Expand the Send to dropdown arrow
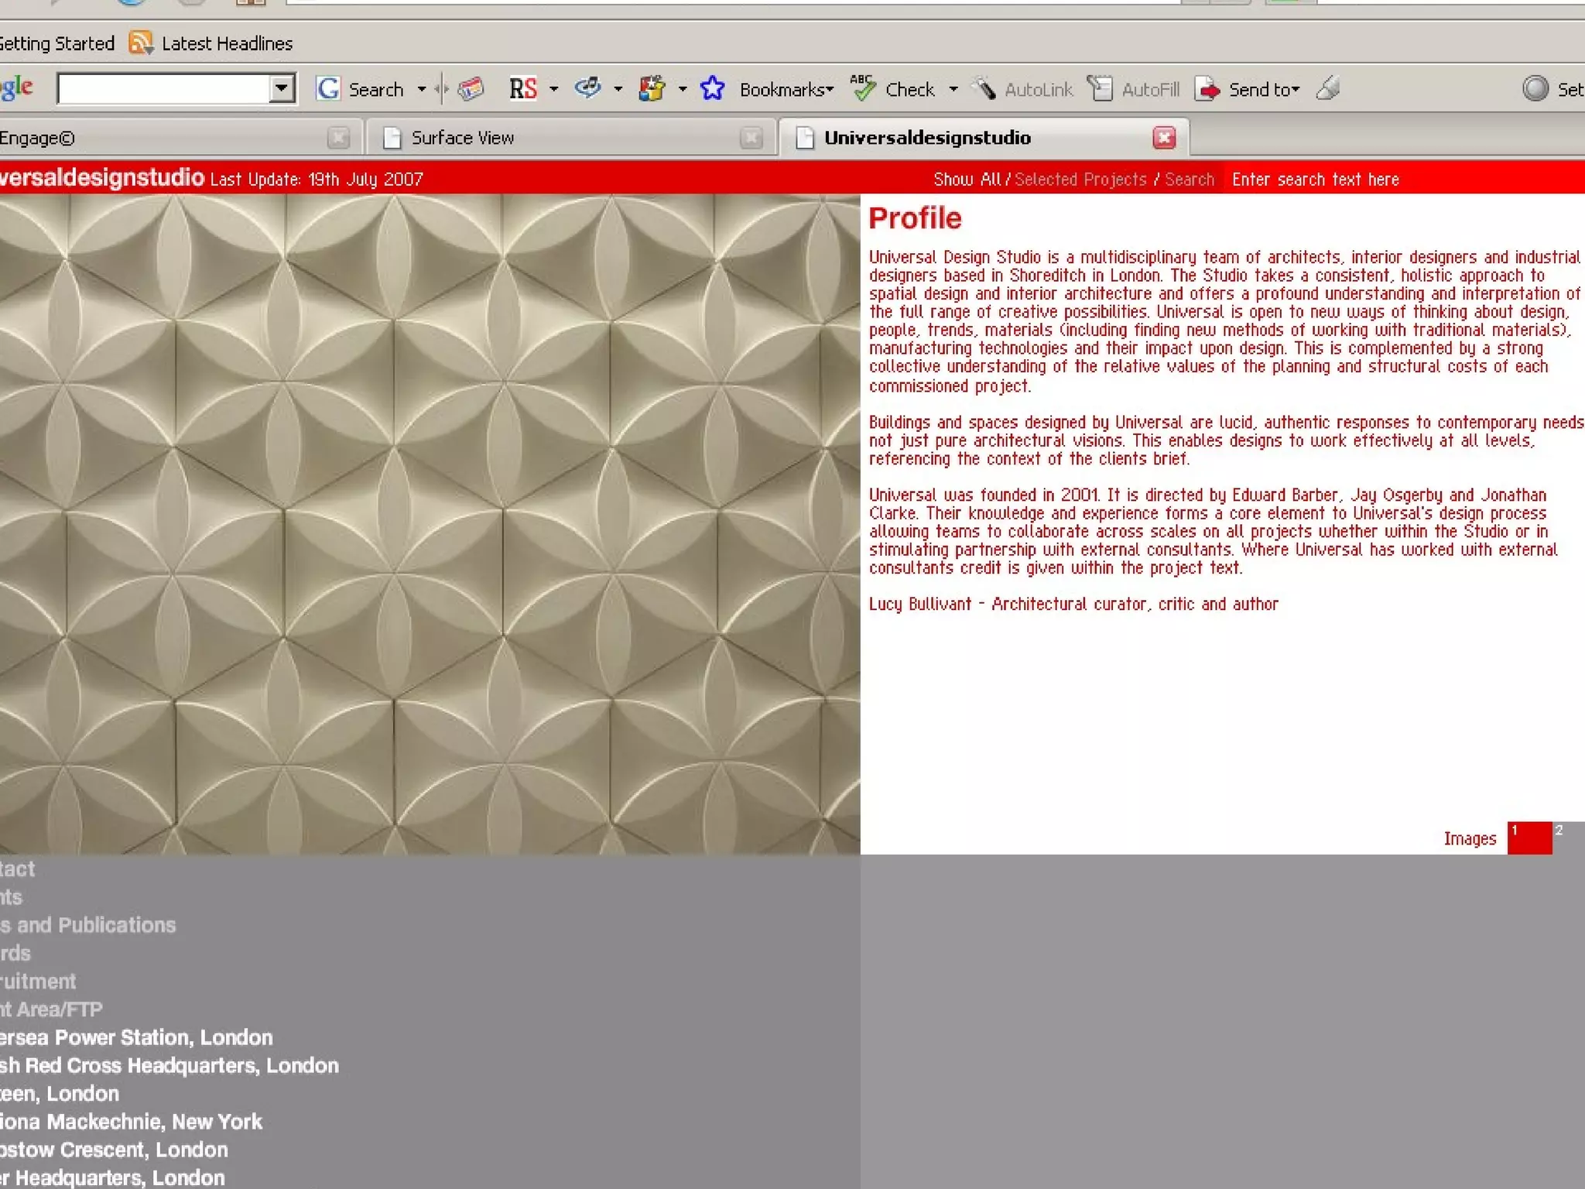Viewport: 1585px width, 1189px height. 1296,90
